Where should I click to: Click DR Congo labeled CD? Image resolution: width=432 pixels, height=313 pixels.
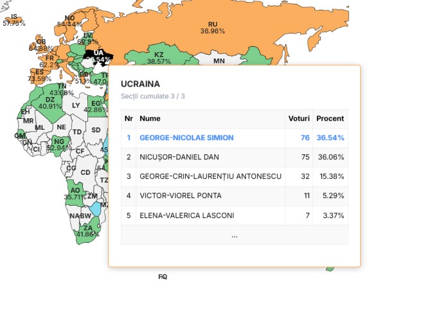pos(85,172)
